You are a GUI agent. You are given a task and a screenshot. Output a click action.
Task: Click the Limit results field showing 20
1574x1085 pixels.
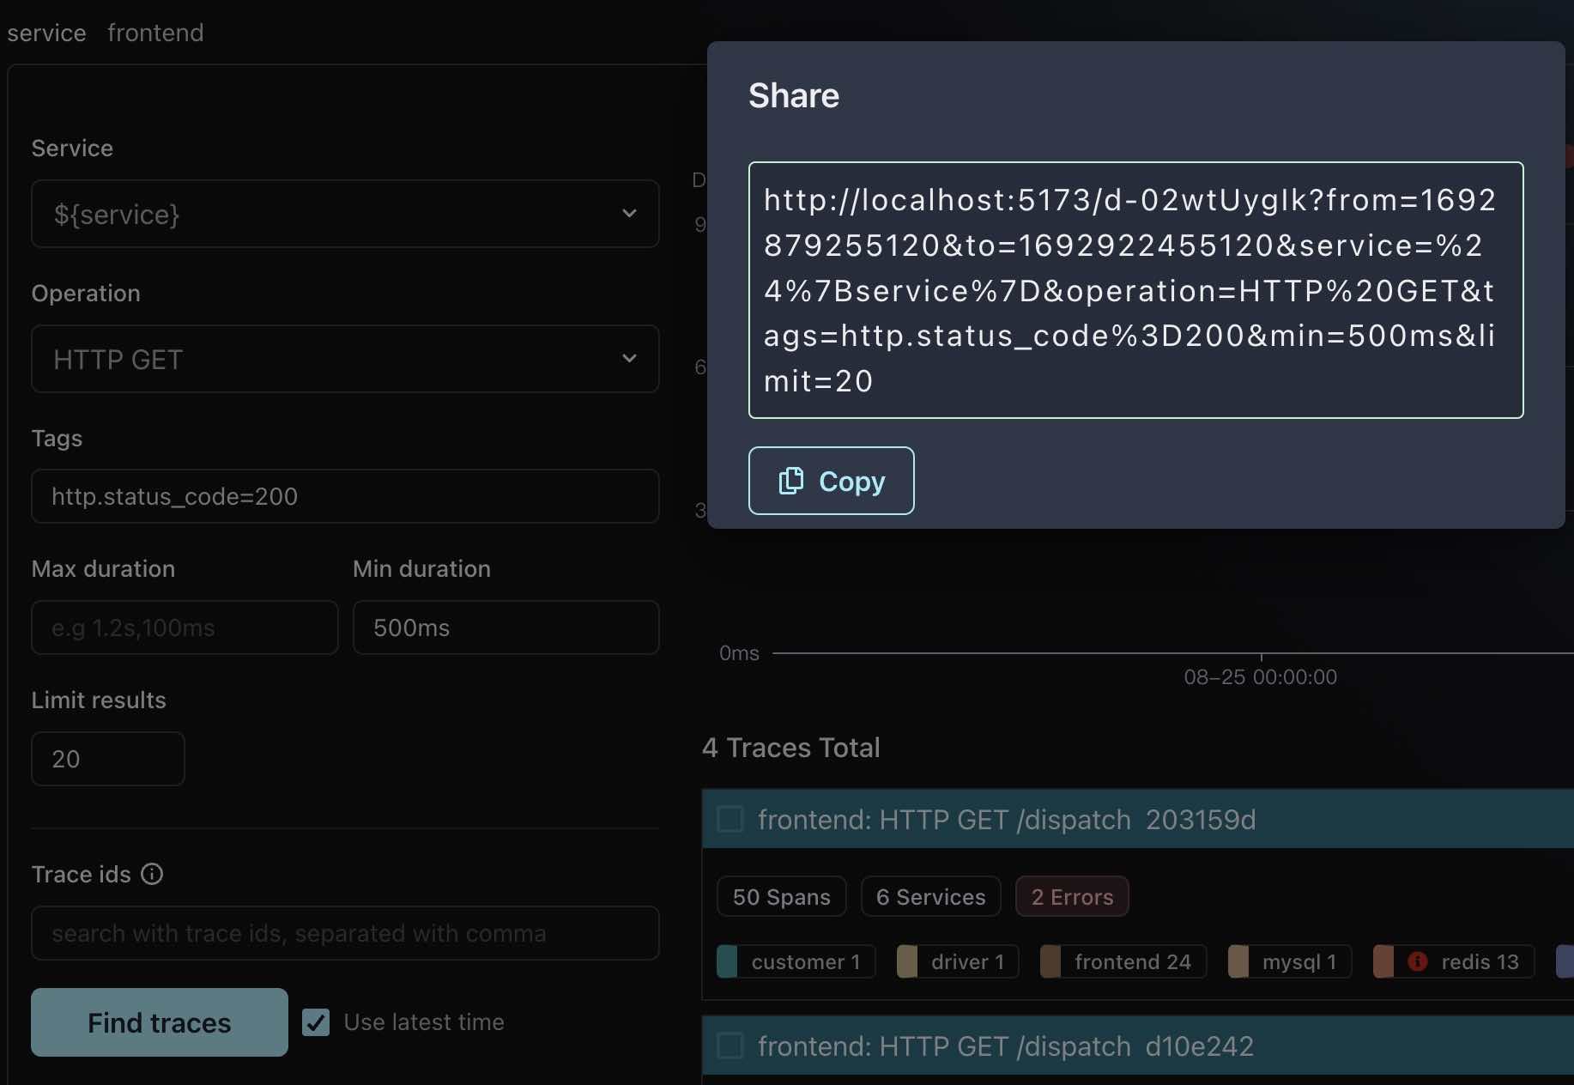108,759
